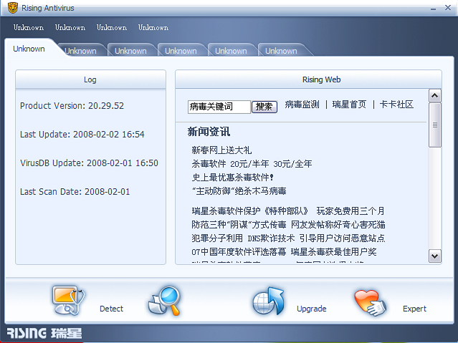The width and height of the screenshot is (458, 343).
Task: Select the active Unknown tab above Log
Action: pos(29,49)
